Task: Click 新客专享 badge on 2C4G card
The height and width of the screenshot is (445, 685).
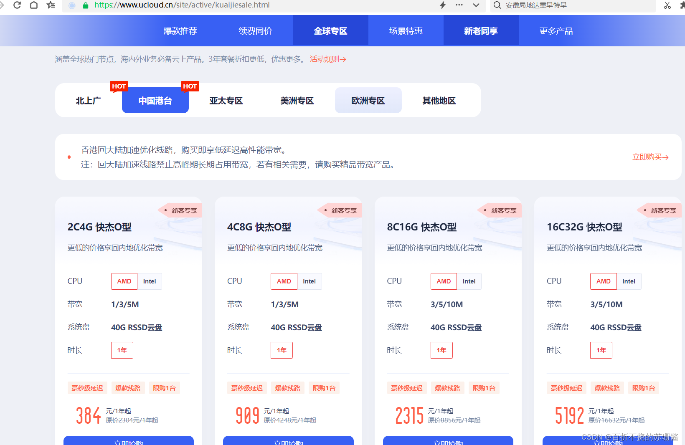Action: click(x=180, y=210)
